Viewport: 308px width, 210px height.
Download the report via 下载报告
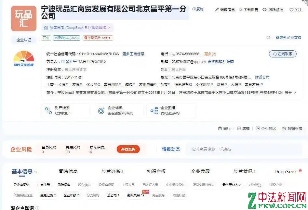(x=249, y=10)
